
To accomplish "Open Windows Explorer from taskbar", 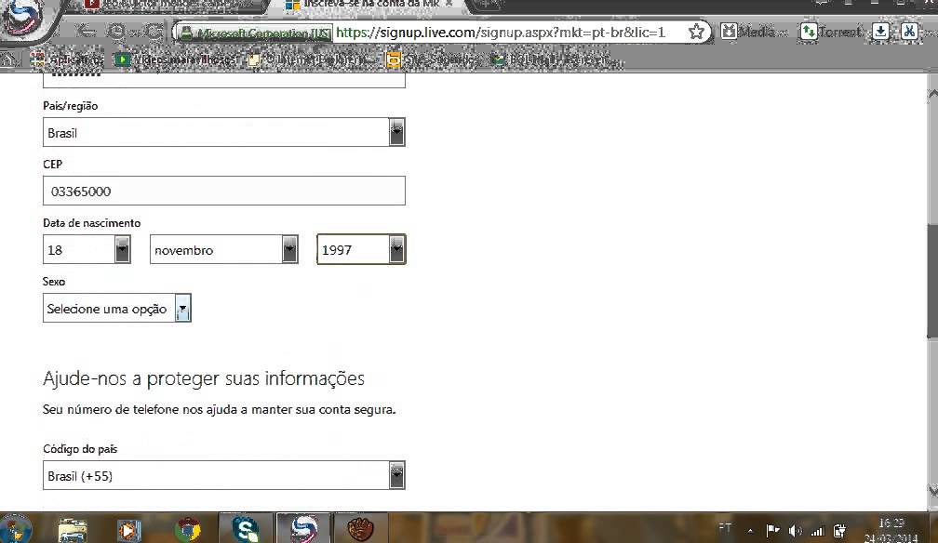I will pos(73,530).
